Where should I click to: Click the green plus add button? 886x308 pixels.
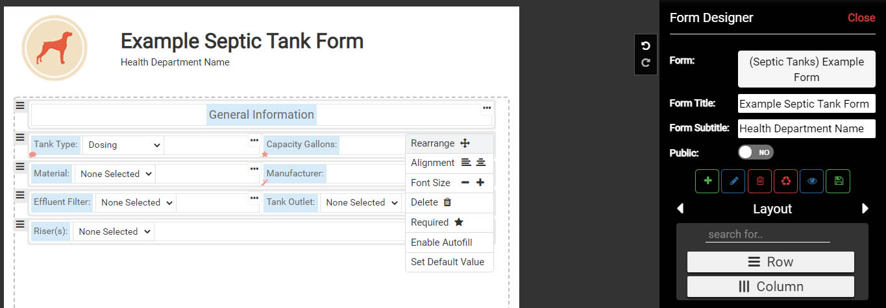(708, 182)
